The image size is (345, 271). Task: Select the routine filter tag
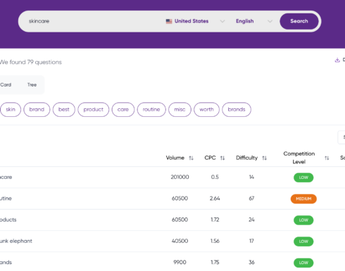tap(151, 109)
